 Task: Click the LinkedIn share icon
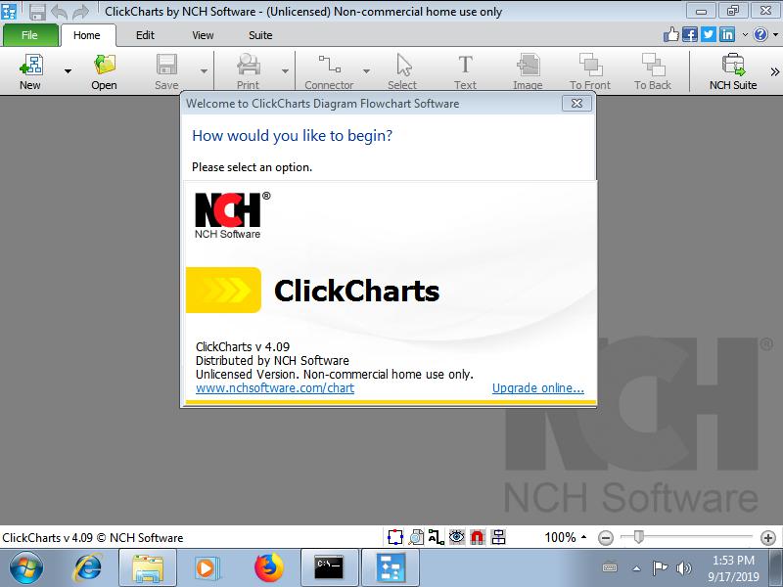point(727,34)
